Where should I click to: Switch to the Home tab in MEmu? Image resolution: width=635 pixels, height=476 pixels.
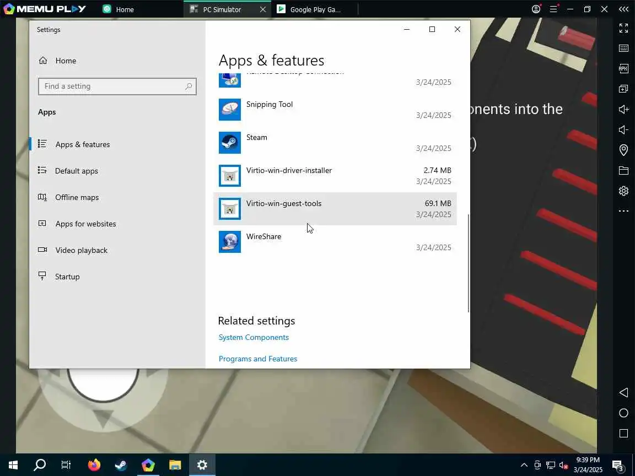tap(119, 9)
